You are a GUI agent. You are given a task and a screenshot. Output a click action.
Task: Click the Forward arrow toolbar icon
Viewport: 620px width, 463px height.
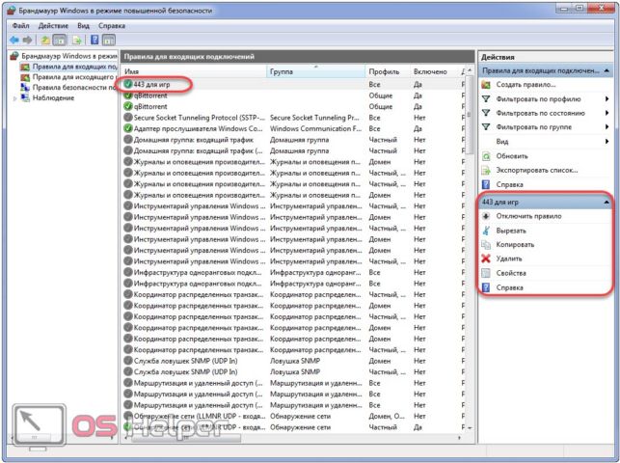[27, 40]
